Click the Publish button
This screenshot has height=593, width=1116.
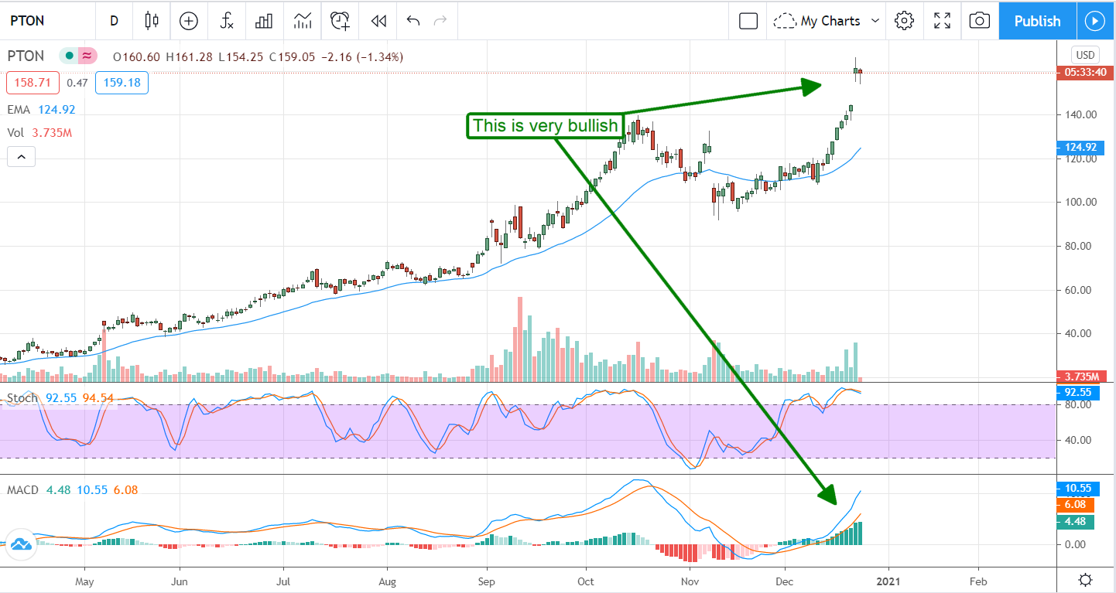1037,21
